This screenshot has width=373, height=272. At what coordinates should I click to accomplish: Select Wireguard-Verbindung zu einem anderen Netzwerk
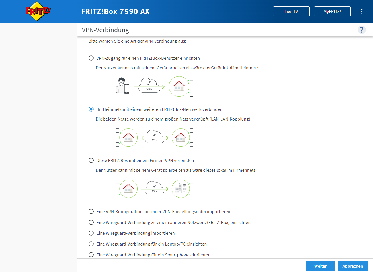(x=91, y=222)
